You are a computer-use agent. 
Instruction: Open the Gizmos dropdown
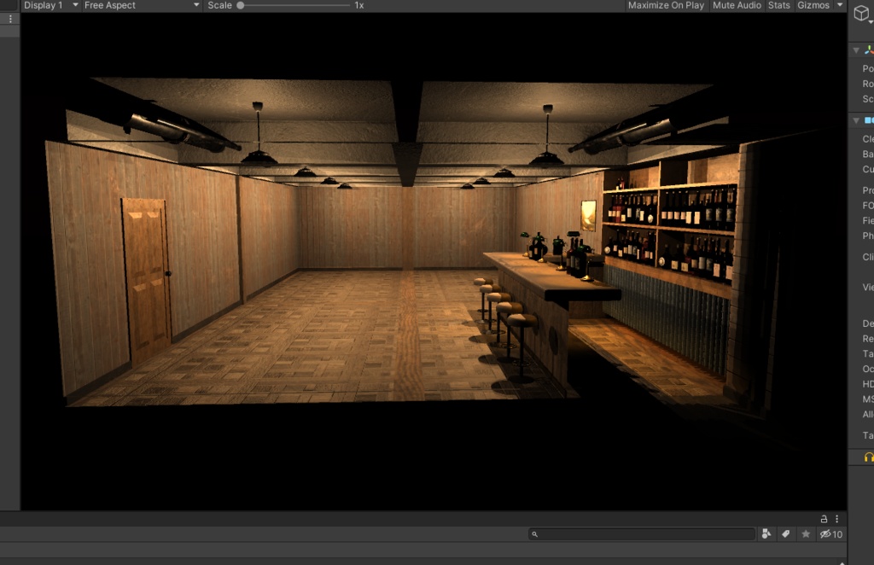tap(813, 5)
